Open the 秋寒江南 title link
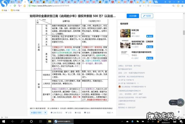This screenshot has height=124, width=185. 135,30
